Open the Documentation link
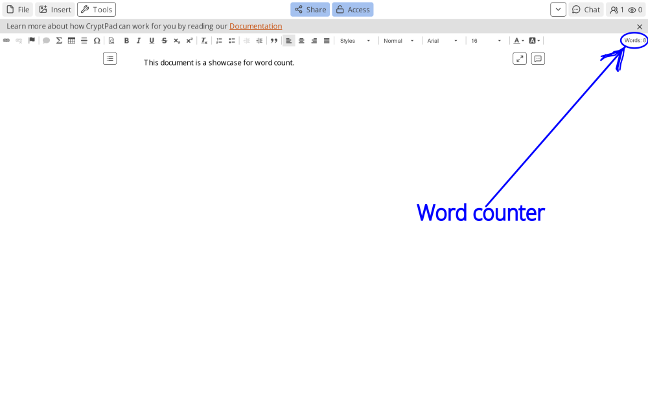648x405 pixels. click(255, 27)
